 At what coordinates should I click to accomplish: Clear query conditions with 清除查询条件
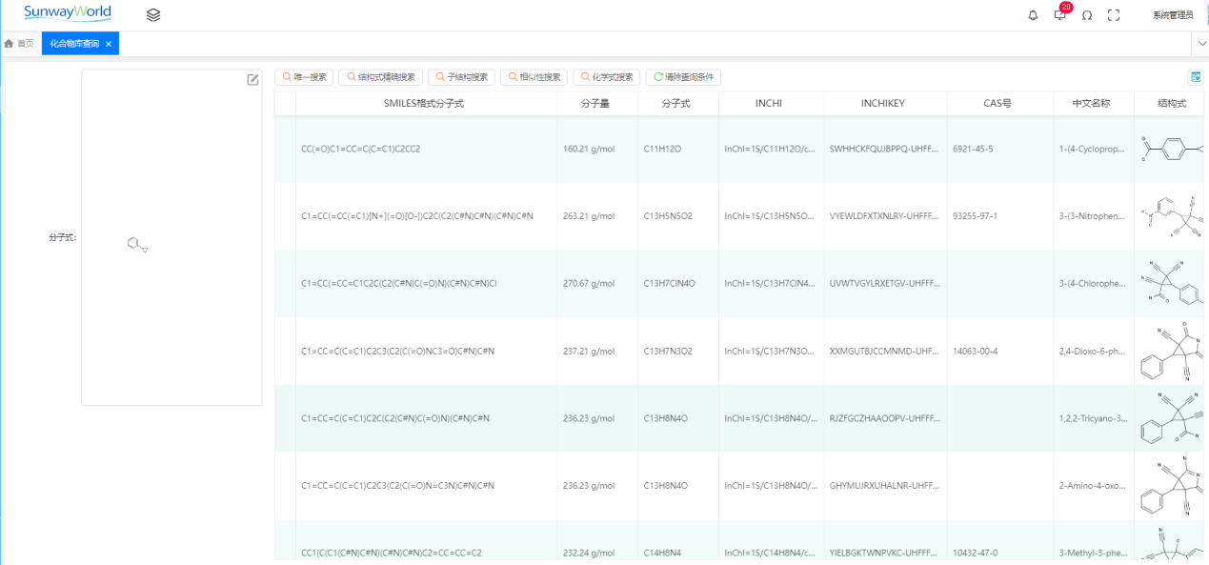[x=683, y=77]
